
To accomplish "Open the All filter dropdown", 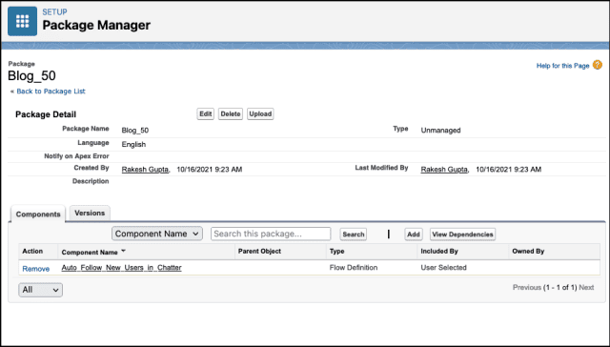I will (x=40, y=290).
